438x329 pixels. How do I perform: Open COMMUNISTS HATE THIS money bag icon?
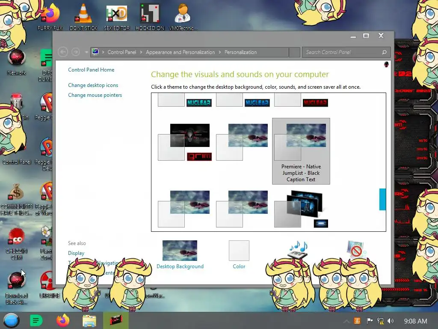[x=16, y=199]
